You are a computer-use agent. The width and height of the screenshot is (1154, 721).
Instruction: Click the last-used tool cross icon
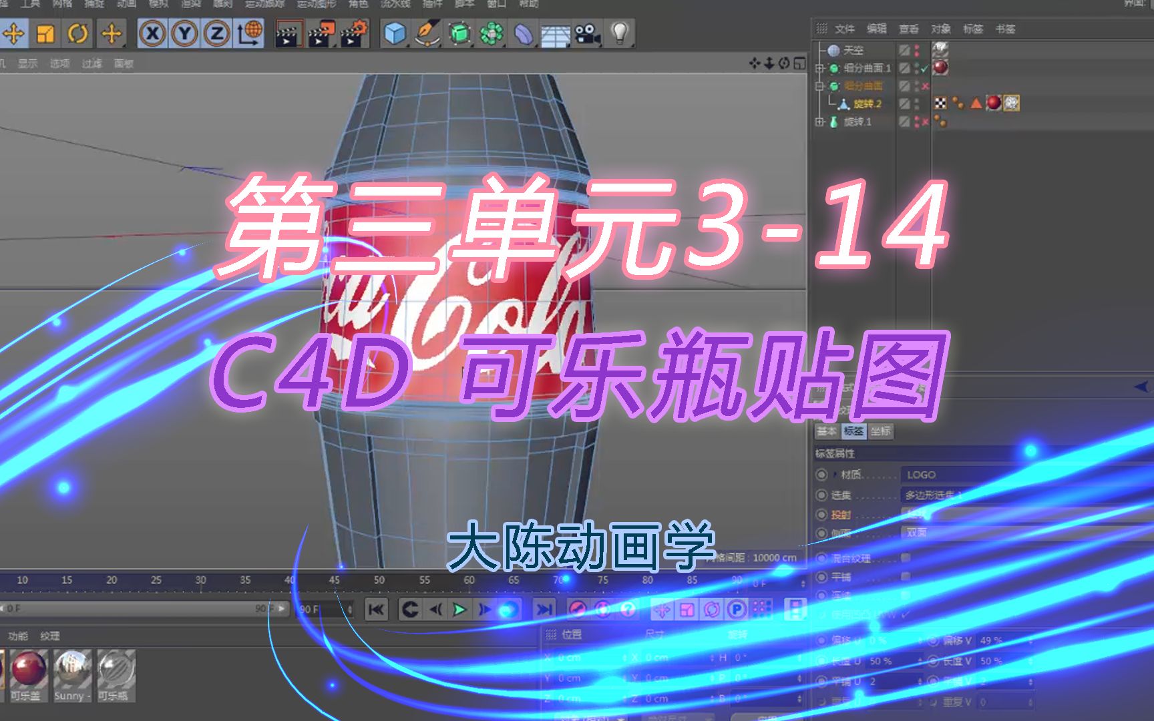click(x=112, y=33)
